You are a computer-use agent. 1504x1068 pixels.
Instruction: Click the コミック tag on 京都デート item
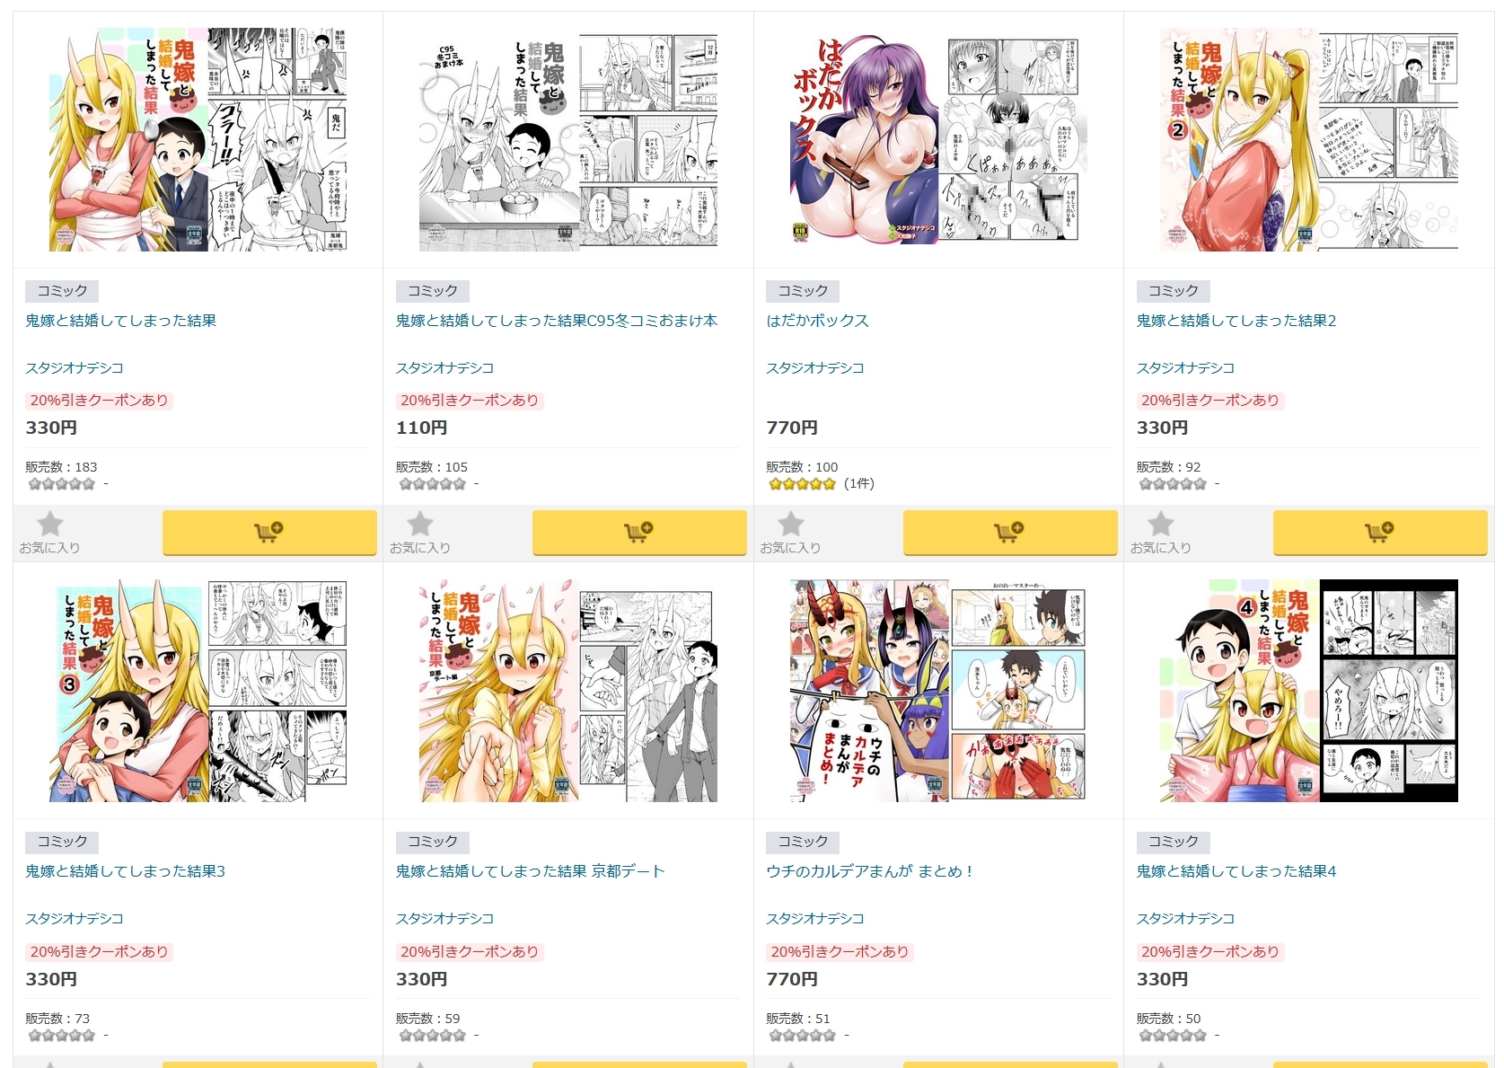point(433,842)
